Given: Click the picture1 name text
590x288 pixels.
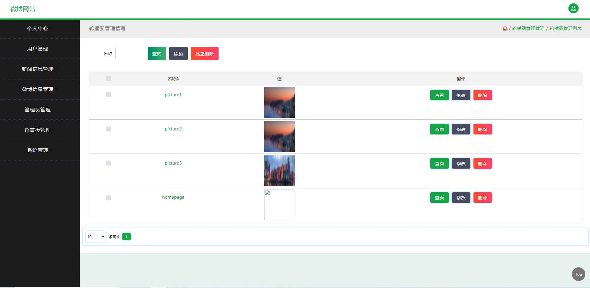Looking at the screenshot, I should [x=173, y=95].
